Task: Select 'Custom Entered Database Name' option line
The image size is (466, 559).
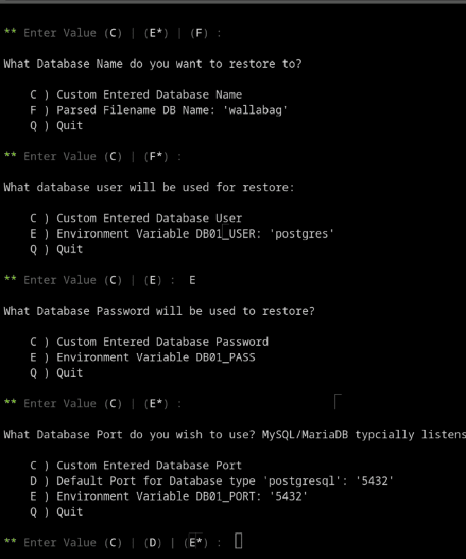Action: pyautogui.click(x=136, y=95)
